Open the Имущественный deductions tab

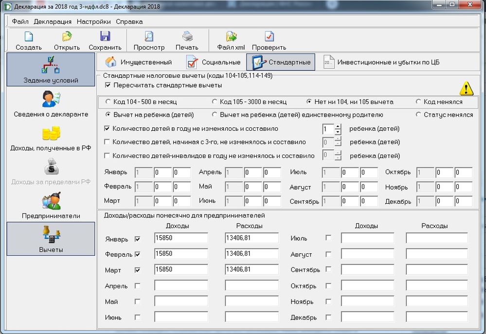pos(139,62)
